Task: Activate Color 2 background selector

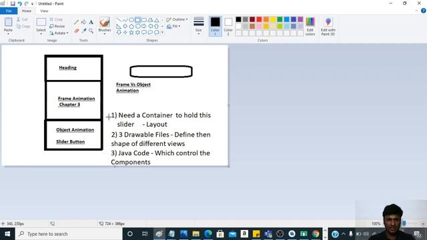Action: [x=228, y=27]
